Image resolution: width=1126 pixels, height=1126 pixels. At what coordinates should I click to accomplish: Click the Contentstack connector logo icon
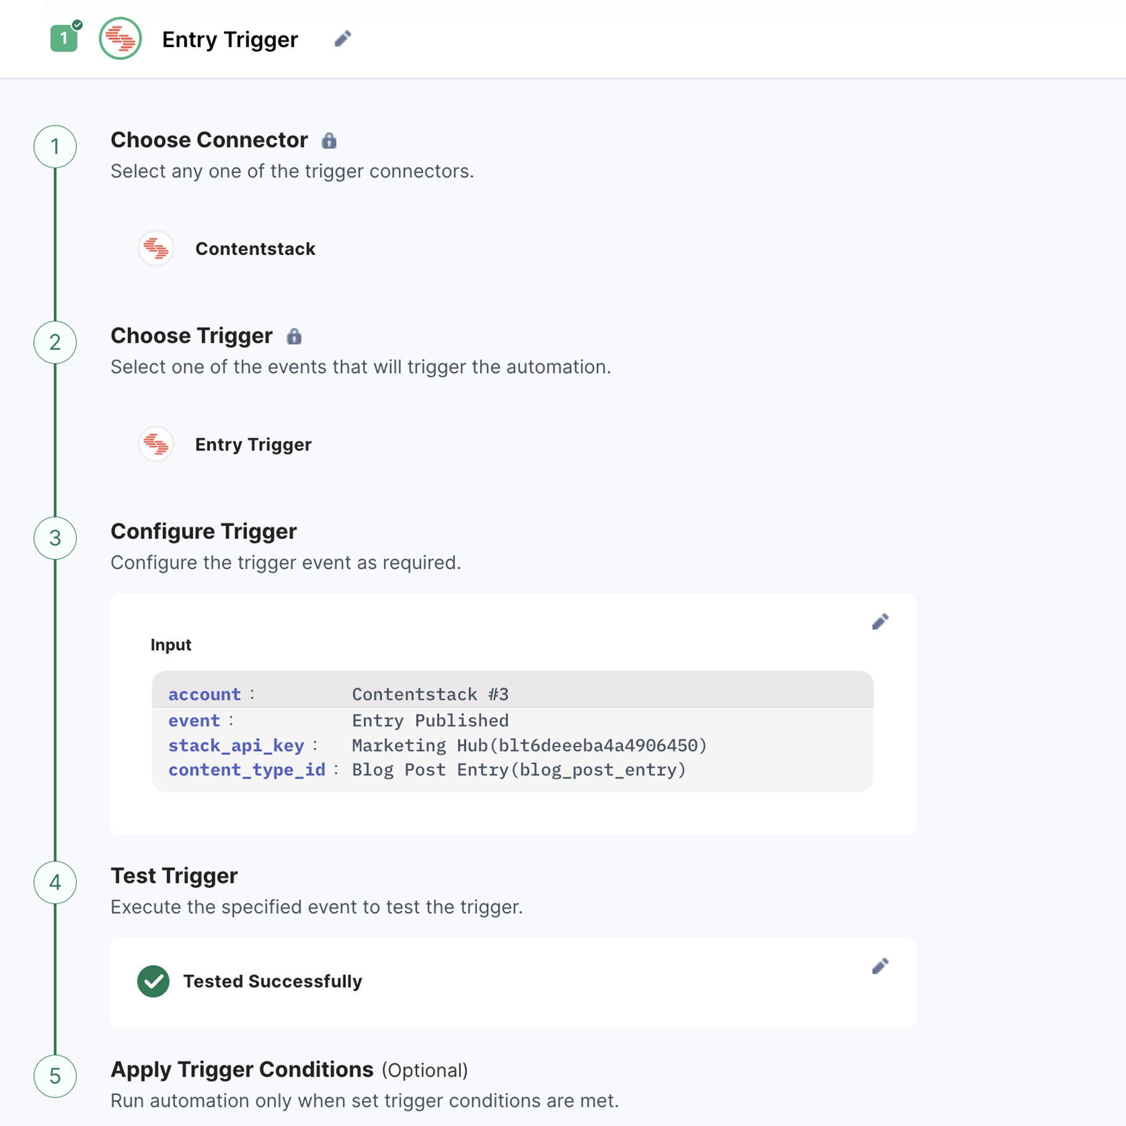click(156, 249)
